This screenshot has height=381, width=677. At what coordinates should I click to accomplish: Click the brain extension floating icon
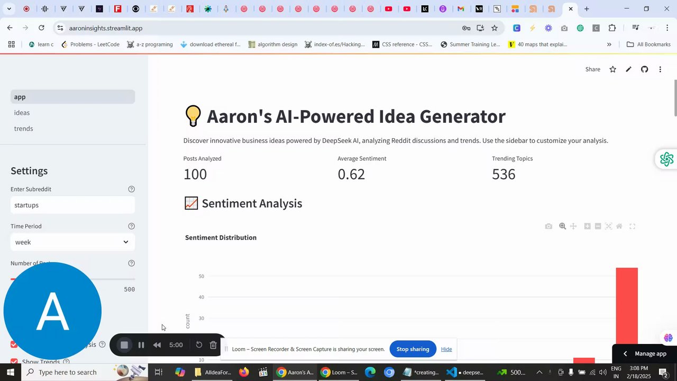tap(668, 338)
